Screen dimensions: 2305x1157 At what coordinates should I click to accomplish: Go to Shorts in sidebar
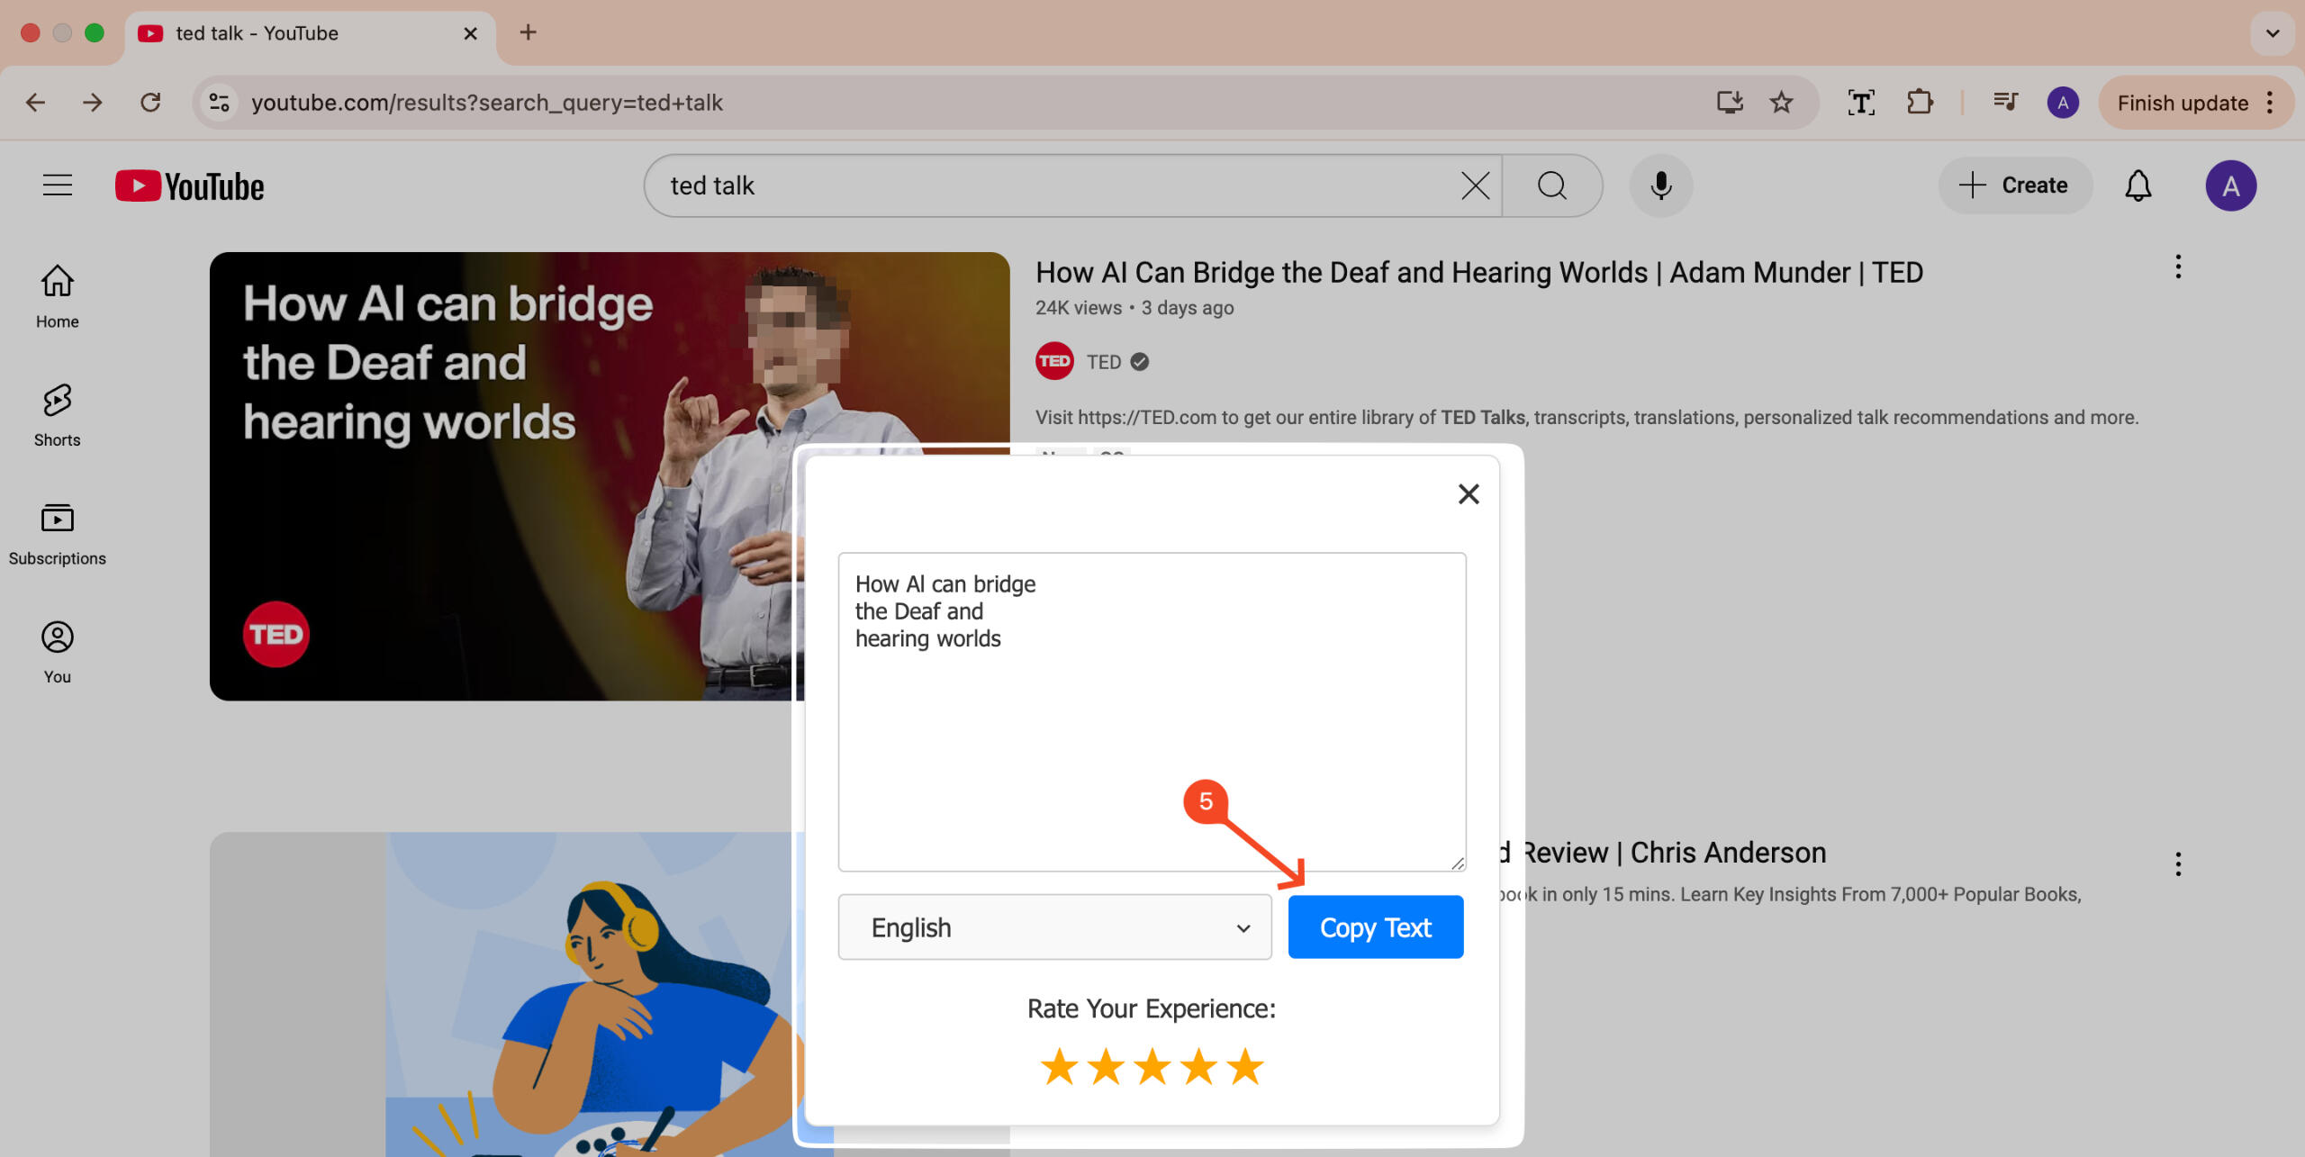click(x=57, y=414)
